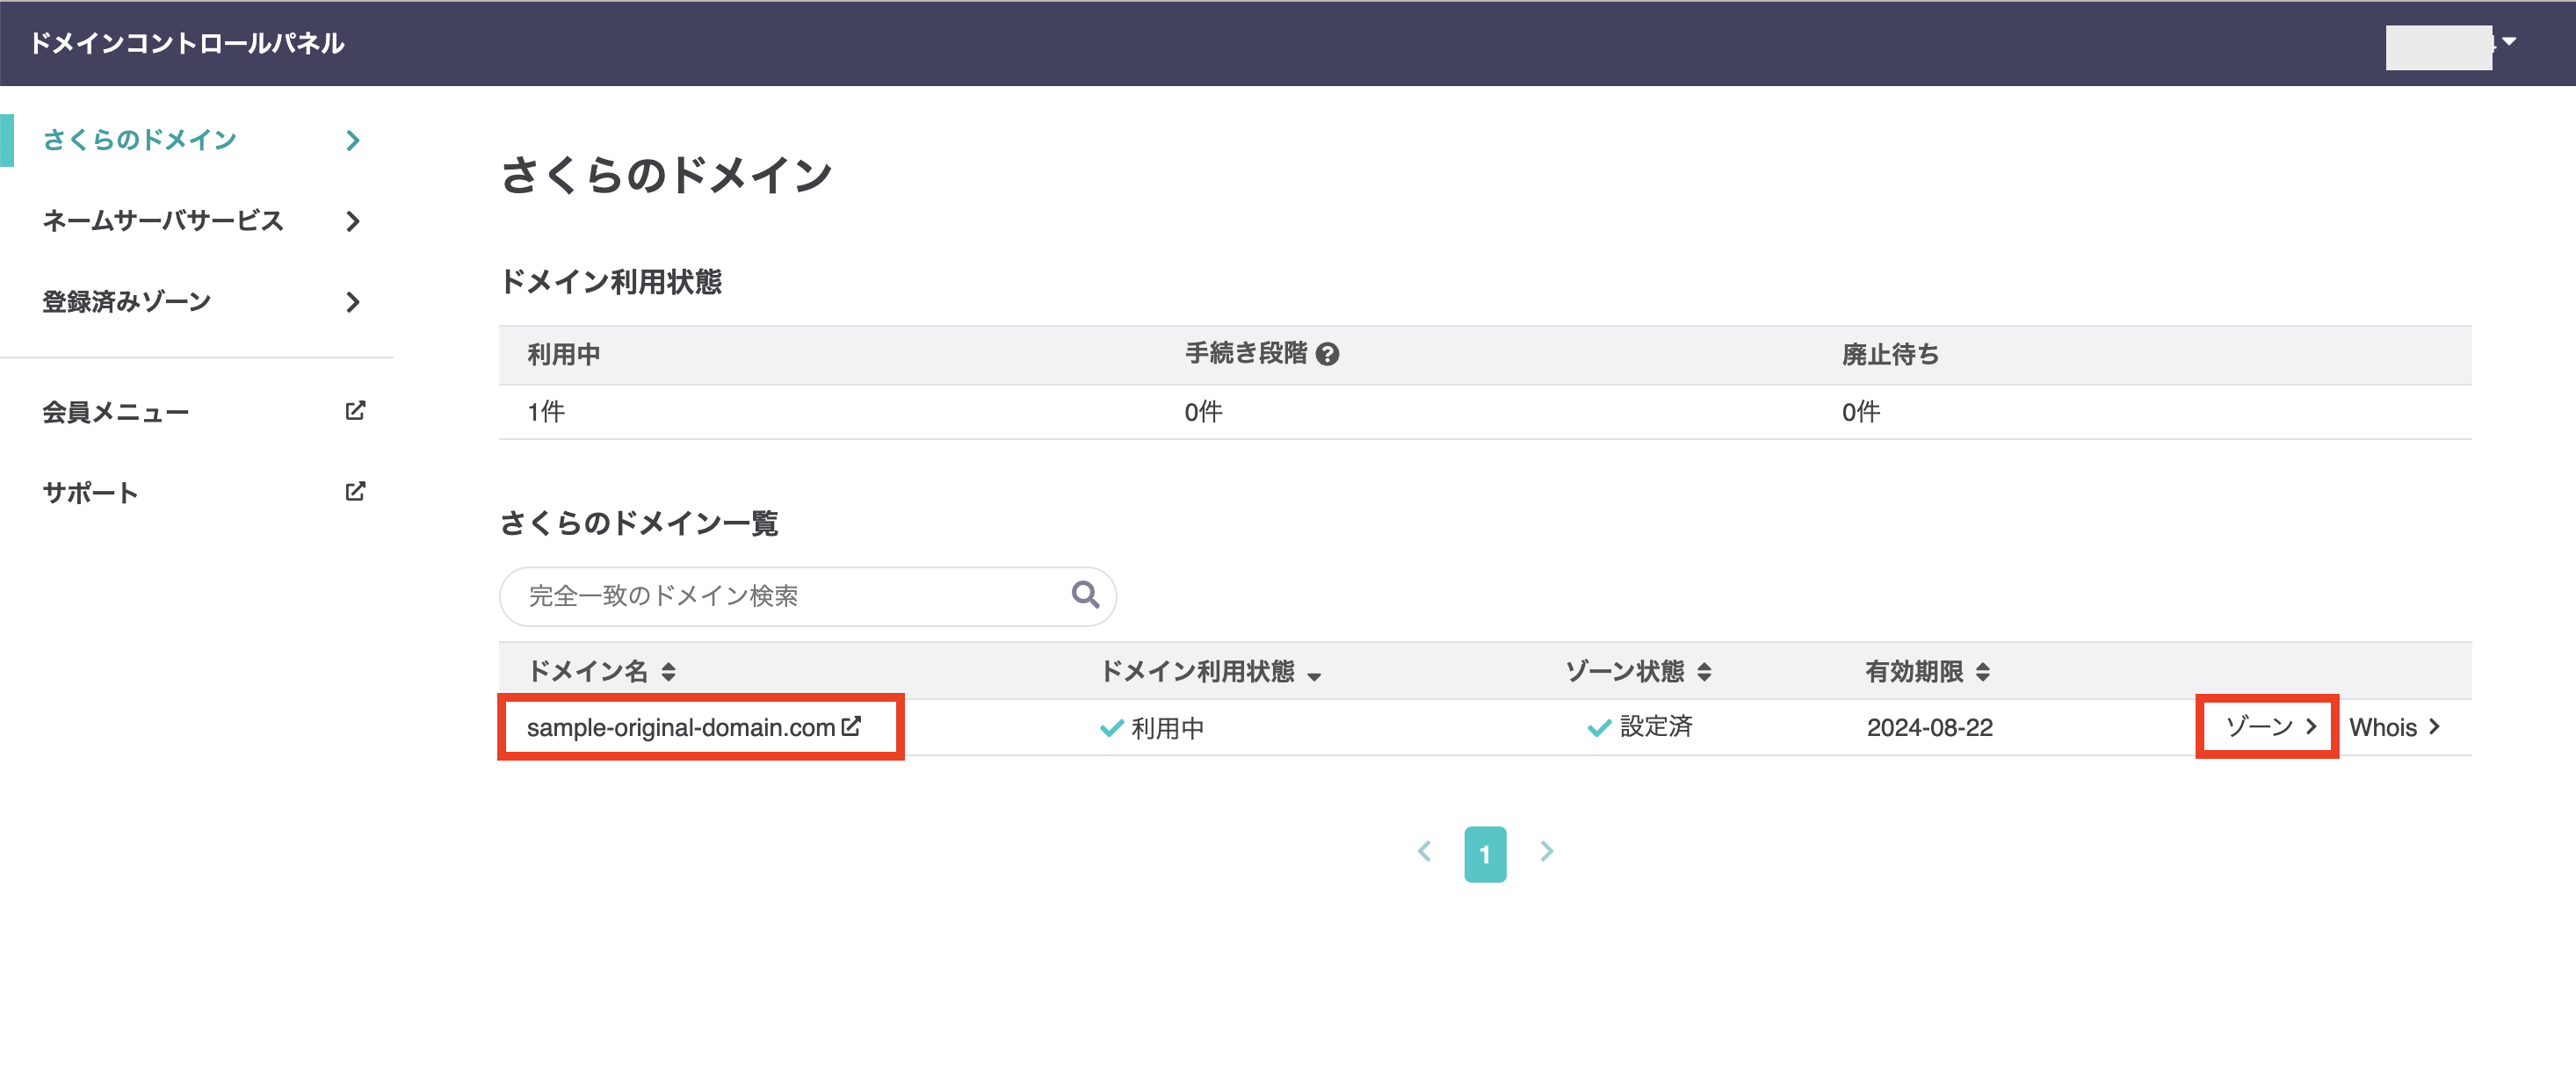Click external link icon beside sample-original-domain.com
The width and height of the screenshot is (2576, 1068).
[851, 726]
